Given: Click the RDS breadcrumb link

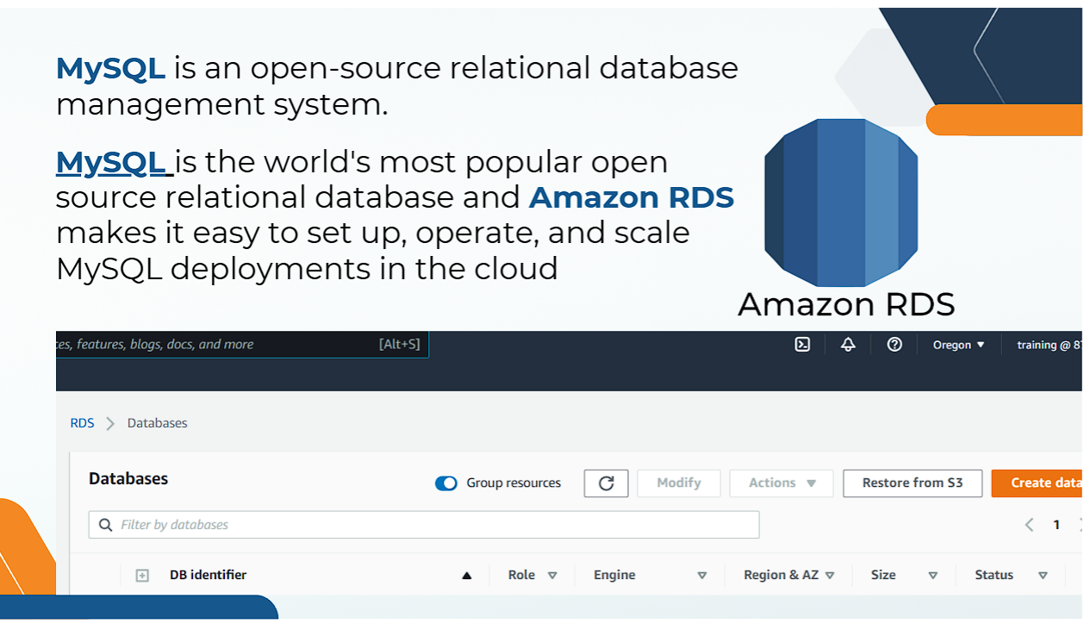Looking at the screenshot, I should tap(83, 423).
